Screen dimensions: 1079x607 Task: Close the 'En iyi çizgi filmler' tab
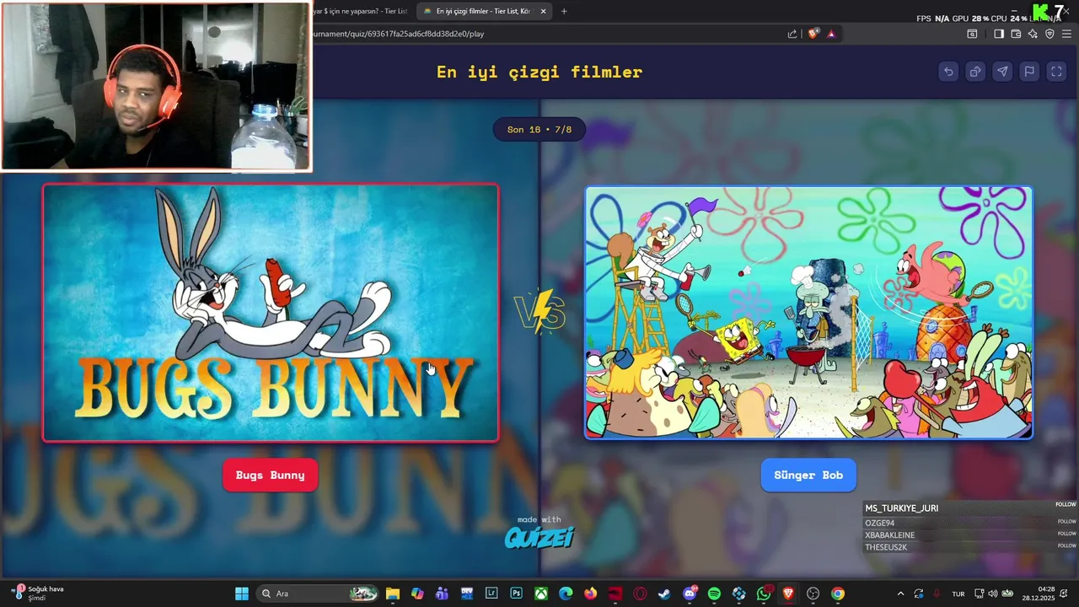coord(543,11)
